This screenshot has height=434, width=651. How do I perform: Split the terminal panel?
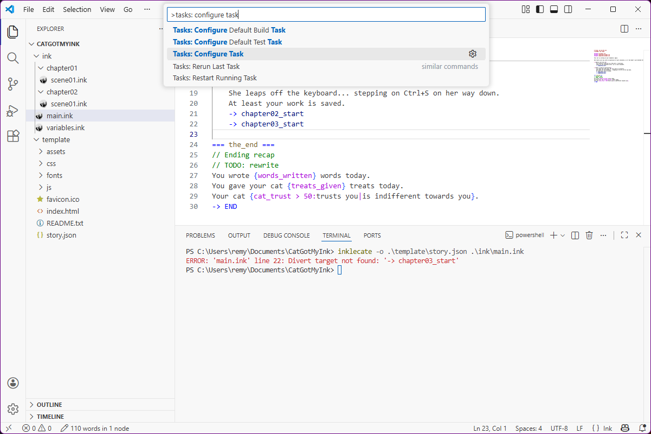pos(575,235)
